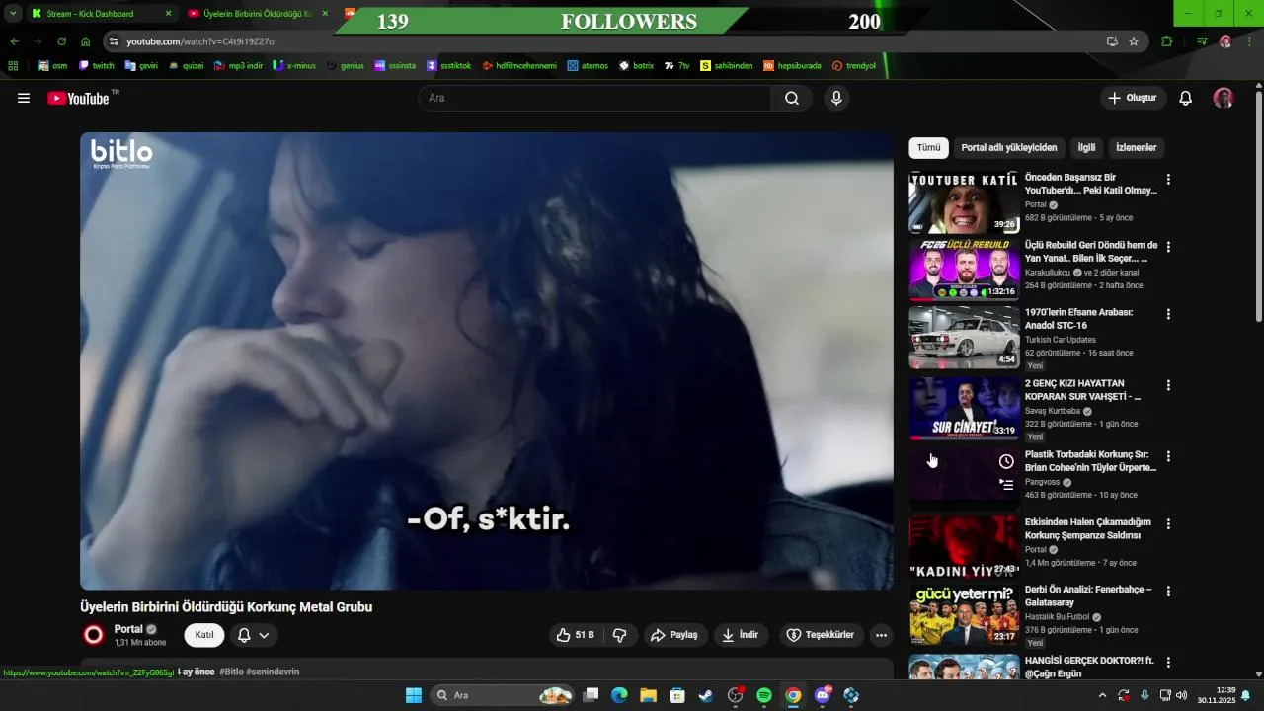
Task: Select the "İlgili" filter chip
Action: [1086, 148]
